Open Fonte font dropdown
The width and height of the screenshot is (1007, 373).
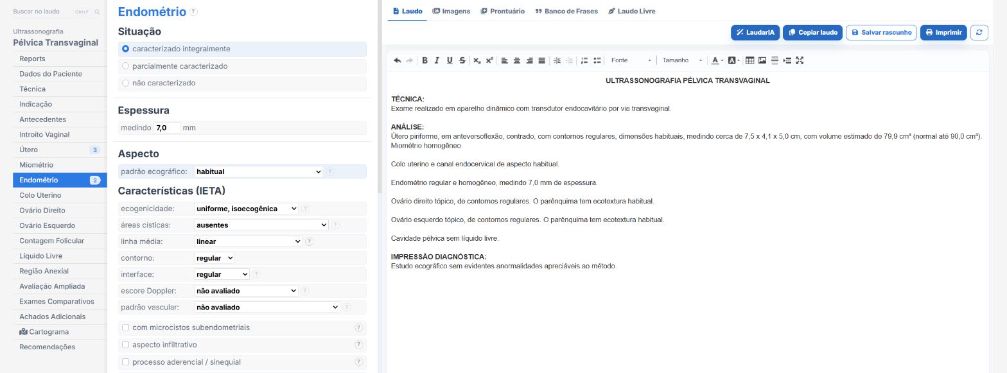(631, 60)
